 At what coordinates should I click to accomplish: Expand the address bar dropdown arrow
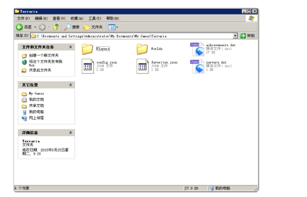(235, 36)
